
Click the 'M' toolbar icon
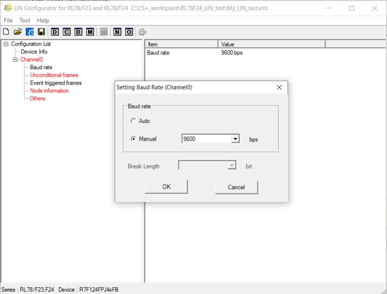90,32
